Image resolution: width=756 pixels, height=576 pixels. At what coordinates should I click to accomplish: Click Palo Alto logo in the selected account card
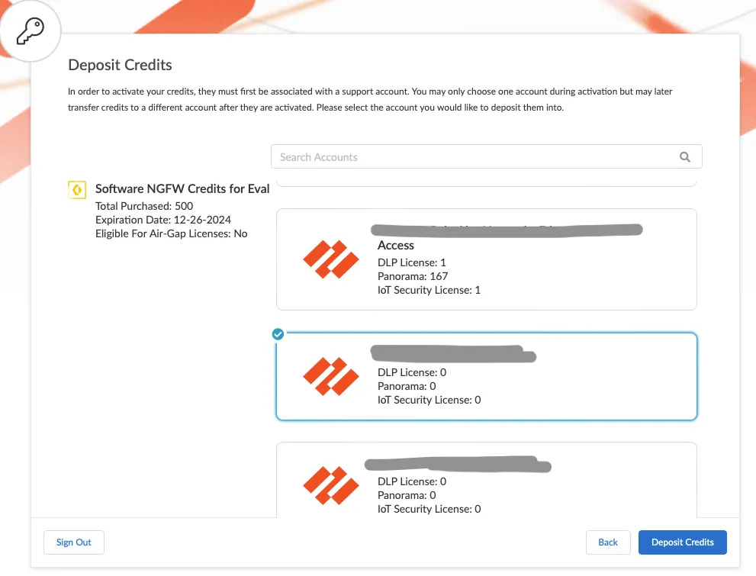tap(331, 376)
